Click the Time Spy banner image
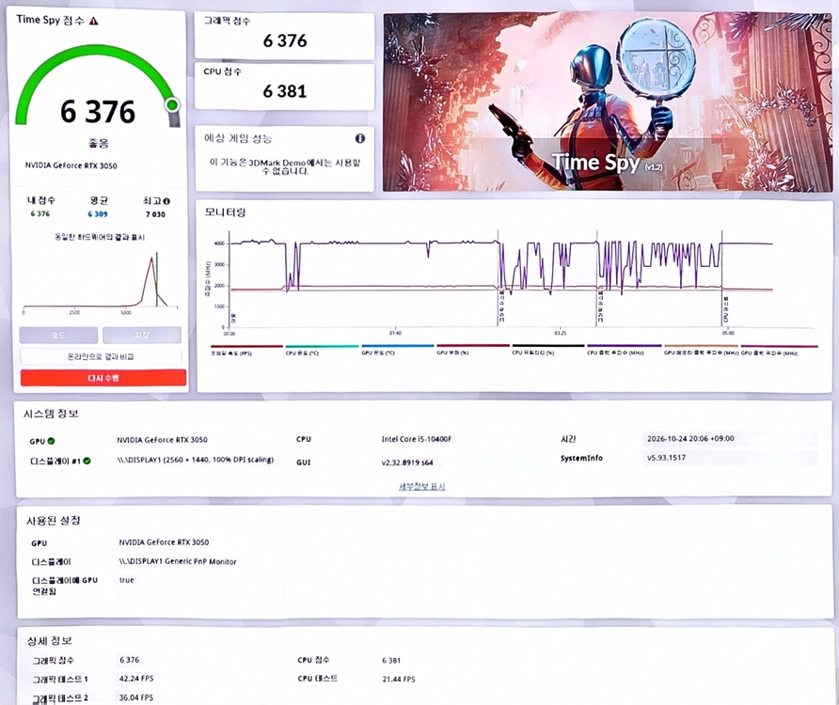 tap(608, 102)
